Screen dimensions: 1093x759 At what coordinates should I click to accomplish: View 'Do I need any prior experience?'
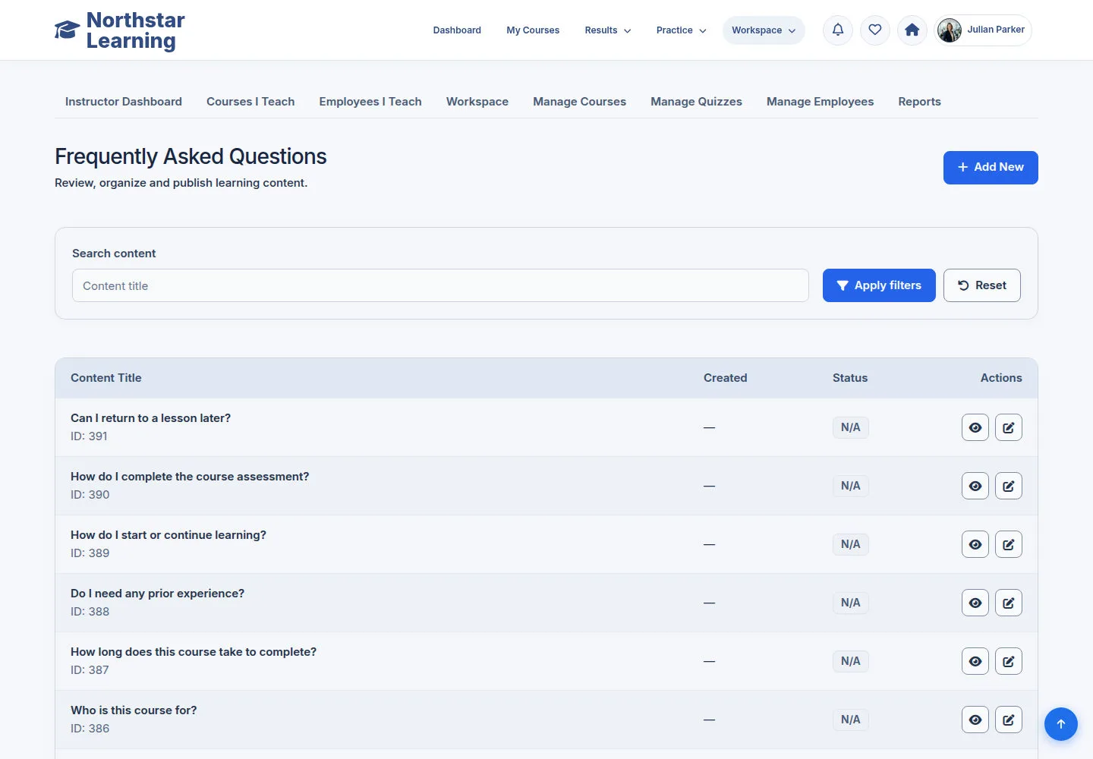click(975, 603)
